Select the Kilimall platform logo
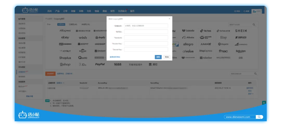281x129 pixels. (83, 51)
